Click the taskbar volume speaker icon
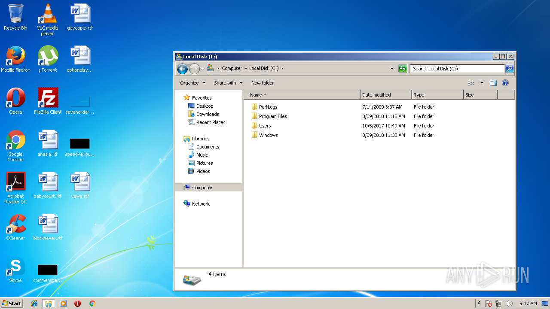This screenshot has height=309, width=550. tap(509, 303)
